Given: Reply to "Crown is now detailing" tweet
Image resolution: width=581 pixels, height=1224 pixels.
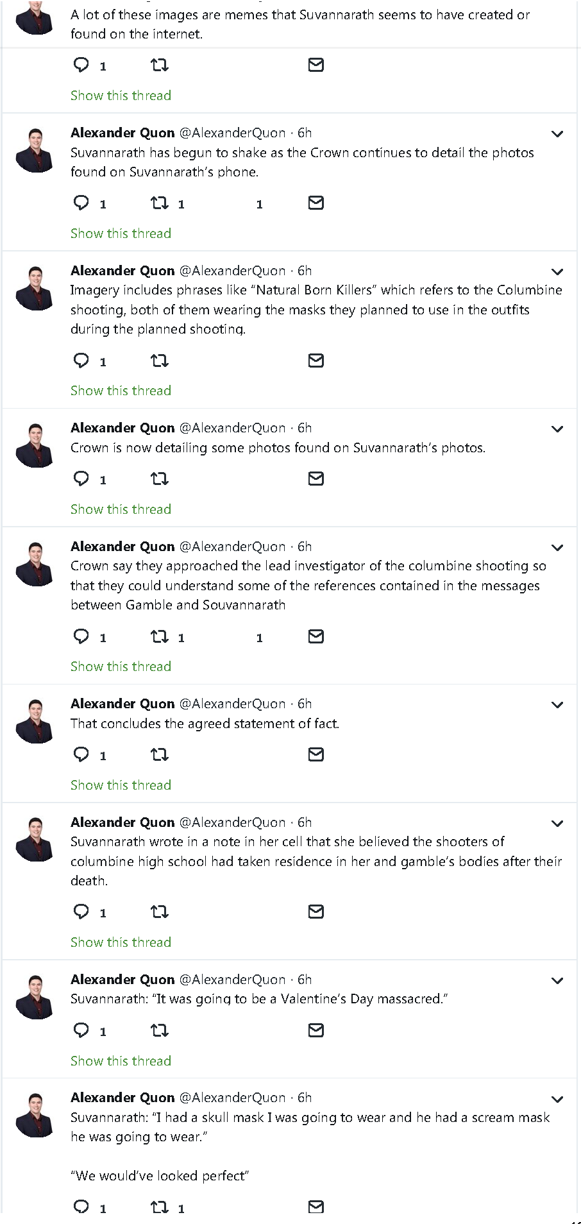Looking at the screenshot, I should (81, 479).
